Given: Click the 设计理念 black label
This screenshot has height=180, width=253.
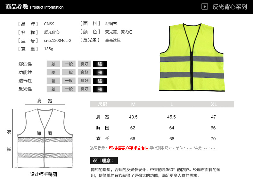Looking at the screenshot, I should click(x=104, y=160).
